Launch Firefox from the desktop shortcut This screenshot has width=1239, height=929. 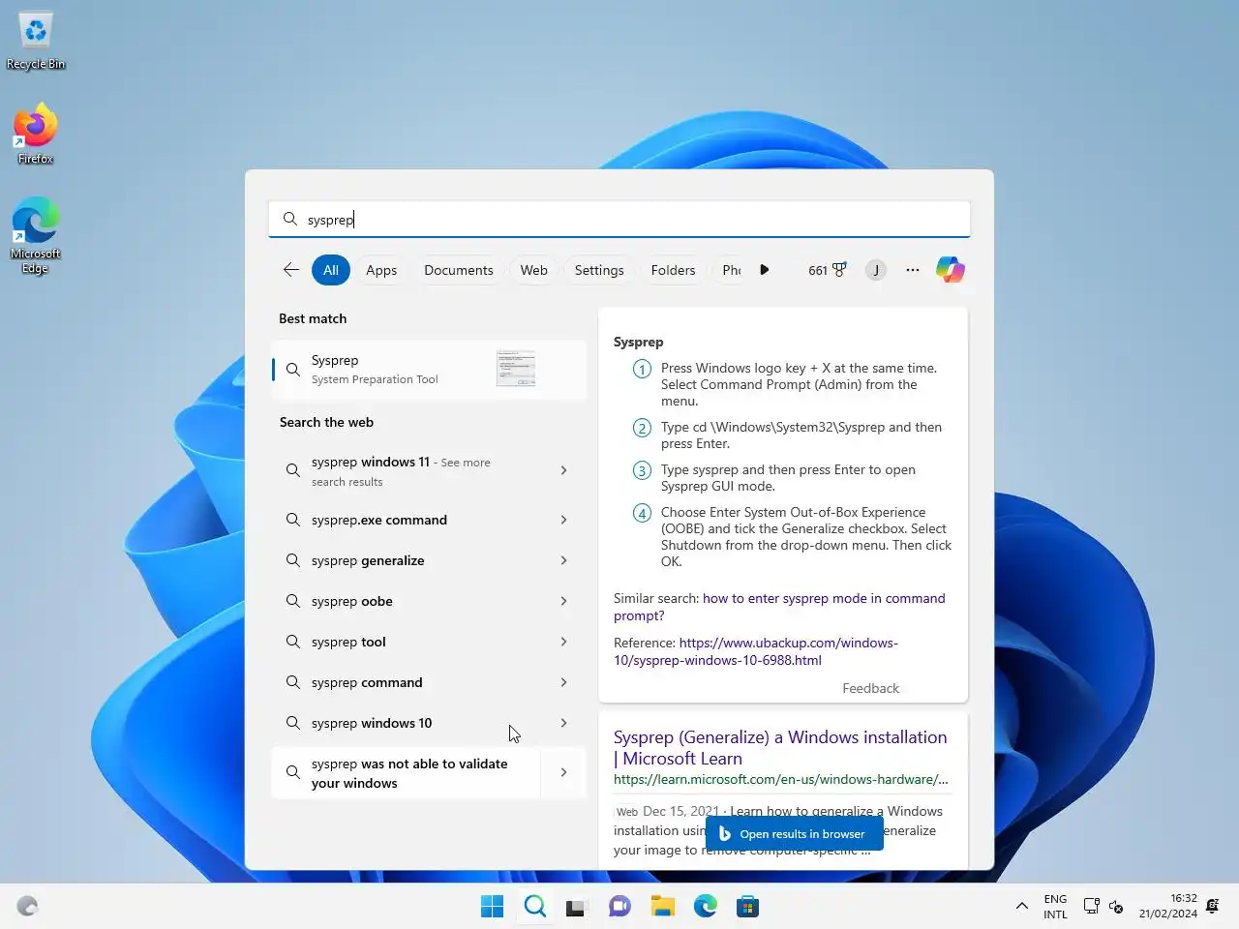[36, 134]
